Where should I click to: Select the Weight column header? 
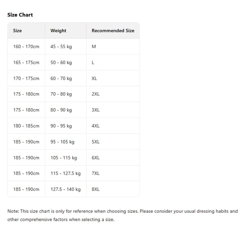point(66,30)
